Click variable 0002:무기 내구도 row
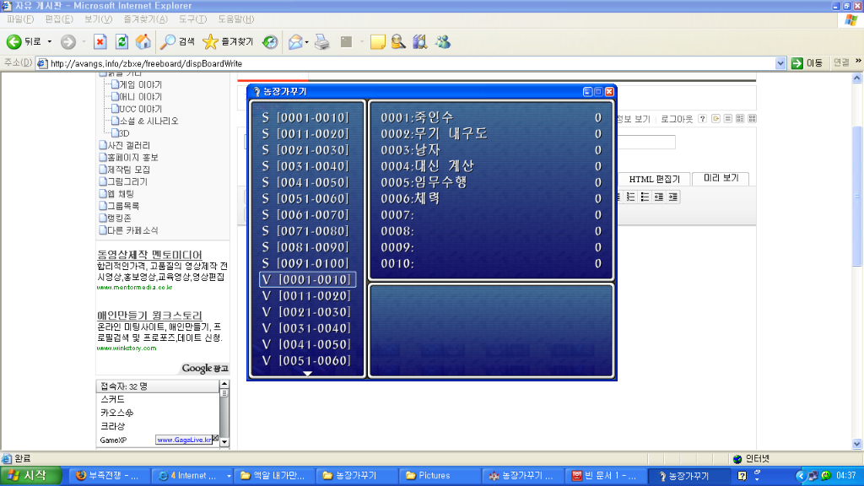This screenshot has width=864, height=486. click(490, 134)
